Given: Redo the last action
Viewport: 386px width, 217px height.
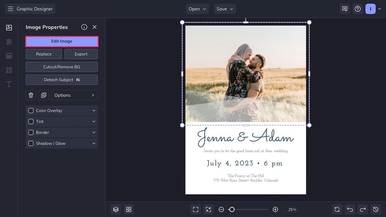Looking at the screenshot, I should point(363,209).
